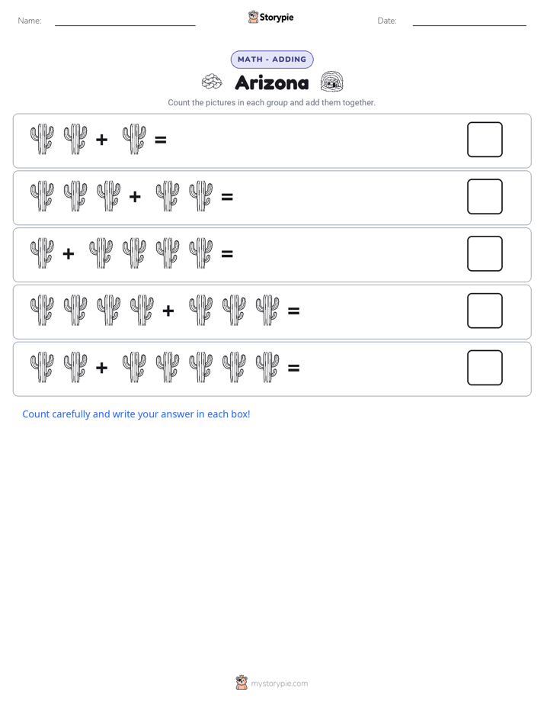Click the answer box in the second row
The image size is (544, 705).
pyautogui.click(x=485, y=197)
